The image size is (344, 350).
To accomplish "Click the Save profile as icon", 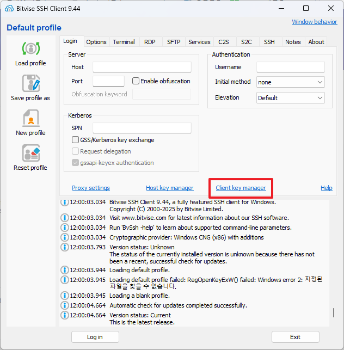I will pos(31,83).
